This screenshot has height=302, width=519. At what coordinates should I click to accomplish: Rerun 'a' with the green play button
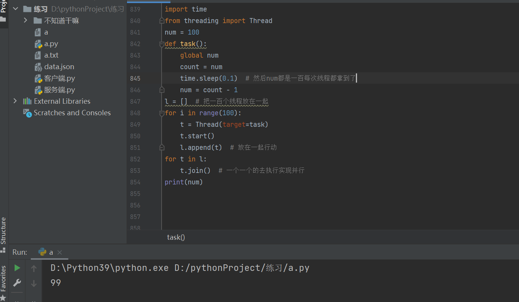(17, 268)
